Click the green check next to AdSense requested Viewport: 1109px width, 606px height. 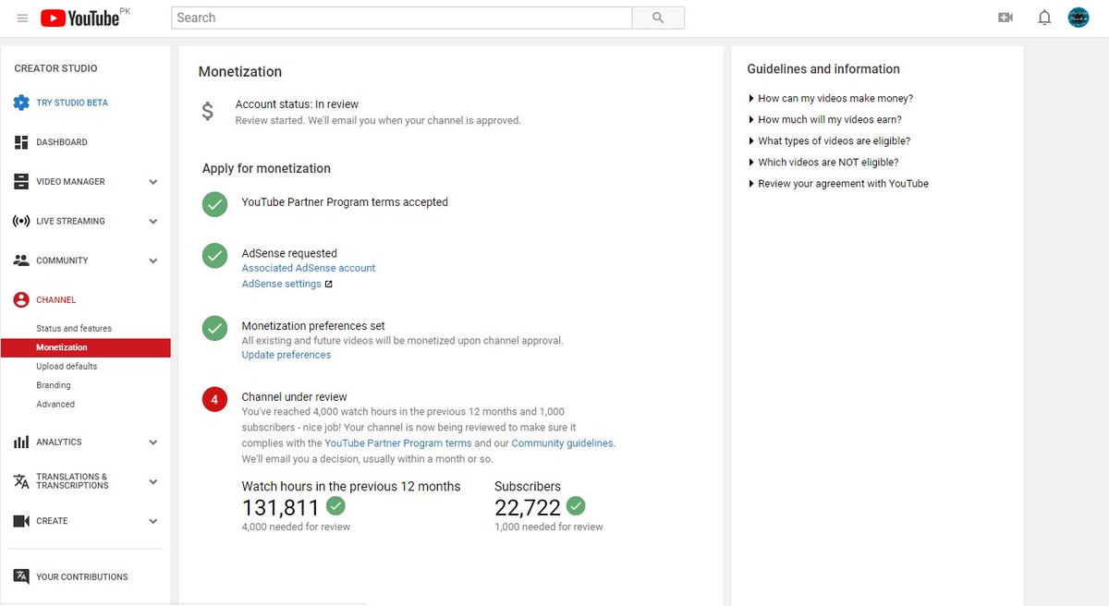(x=215, y=256)
